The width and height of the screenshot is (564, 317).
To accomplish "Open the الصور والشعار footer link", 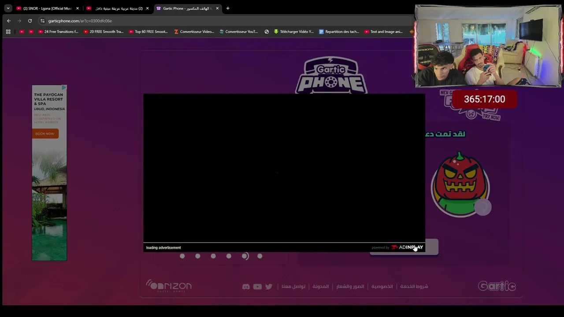I will click(350, 286).
